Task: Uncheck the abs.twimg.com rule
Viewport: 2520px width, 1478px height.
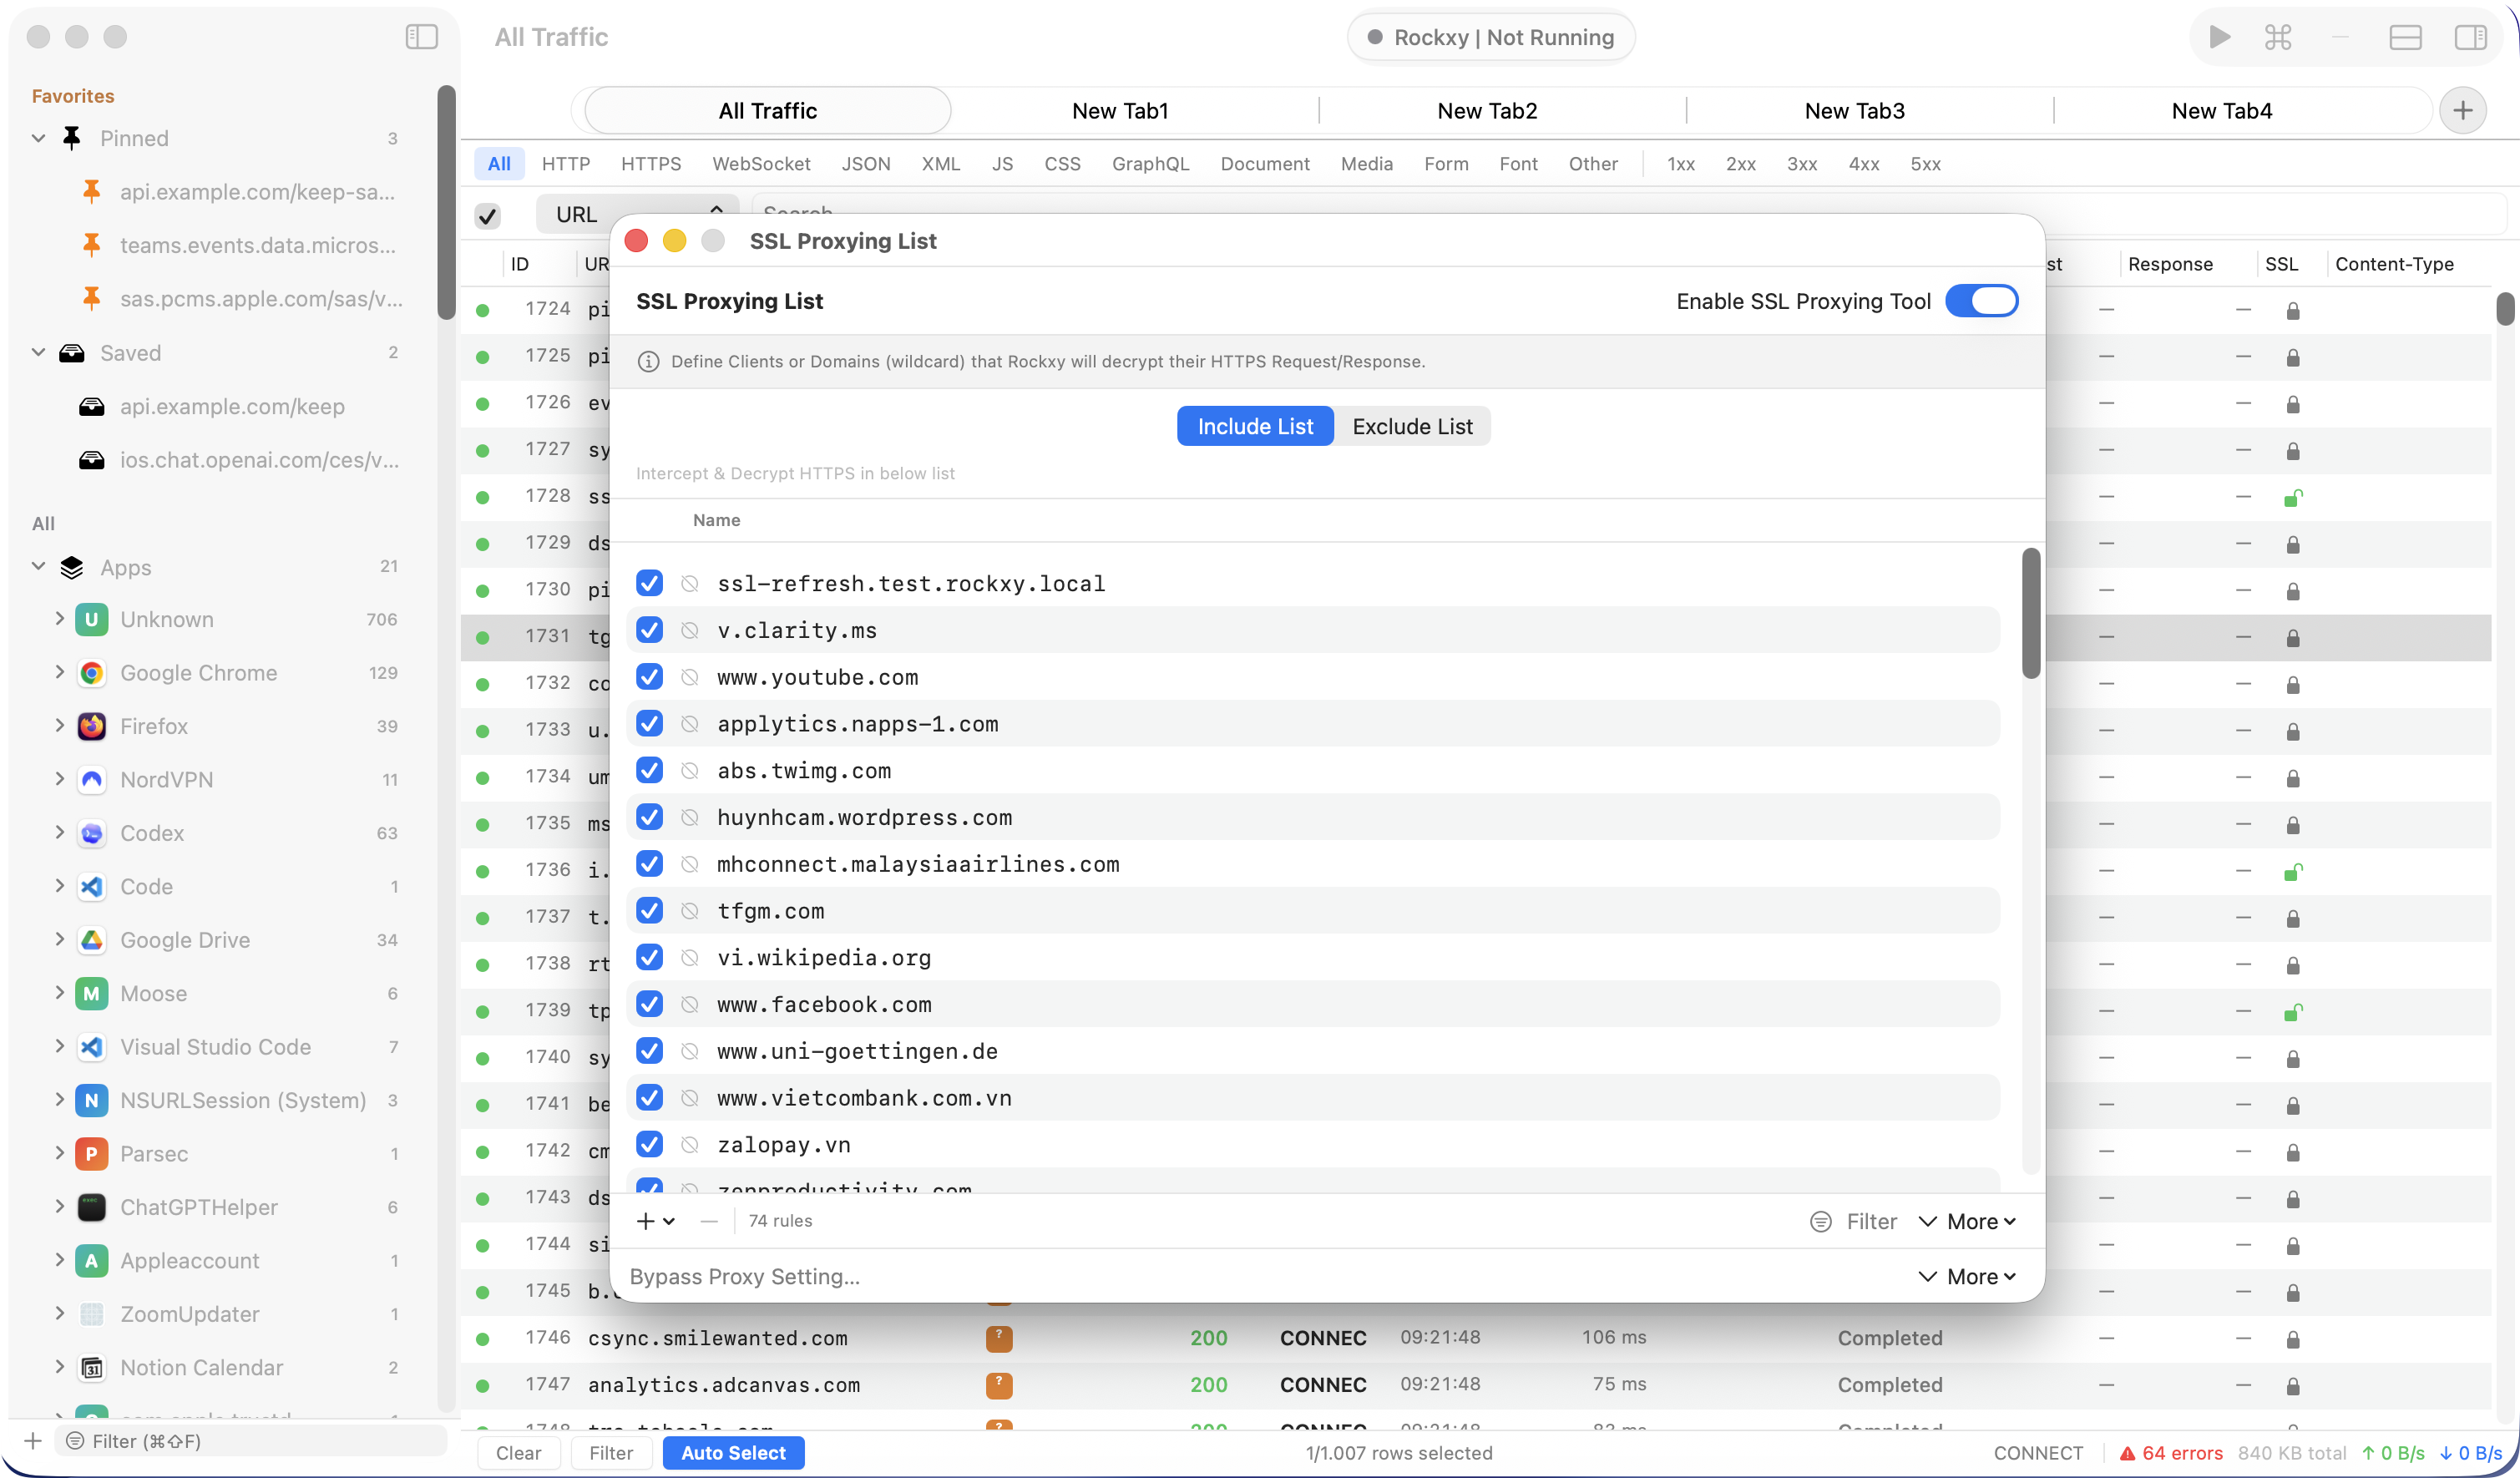Action: tap(649, 771)
